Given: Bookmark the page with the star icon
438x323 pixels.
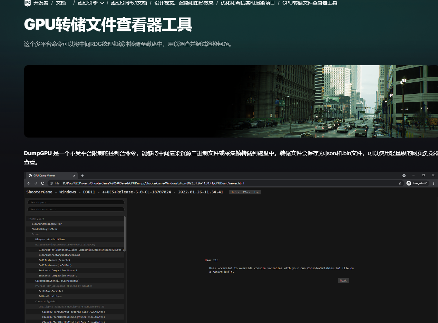Looking at the screenshot, I should pyautogui.click(x=400, y=183).
